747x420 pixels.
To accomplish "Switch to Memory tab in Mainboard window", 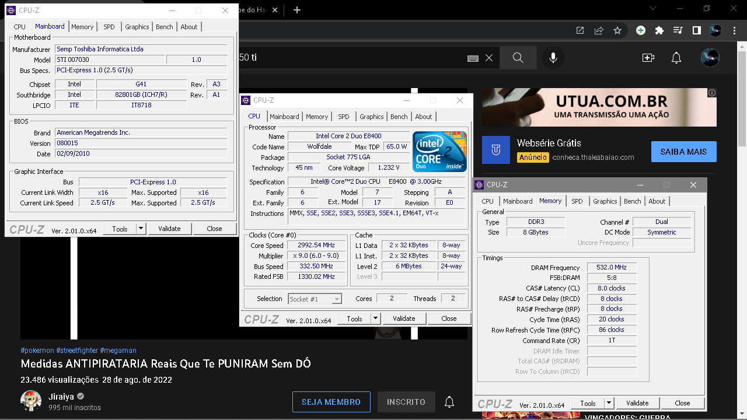I will (82, 27).
